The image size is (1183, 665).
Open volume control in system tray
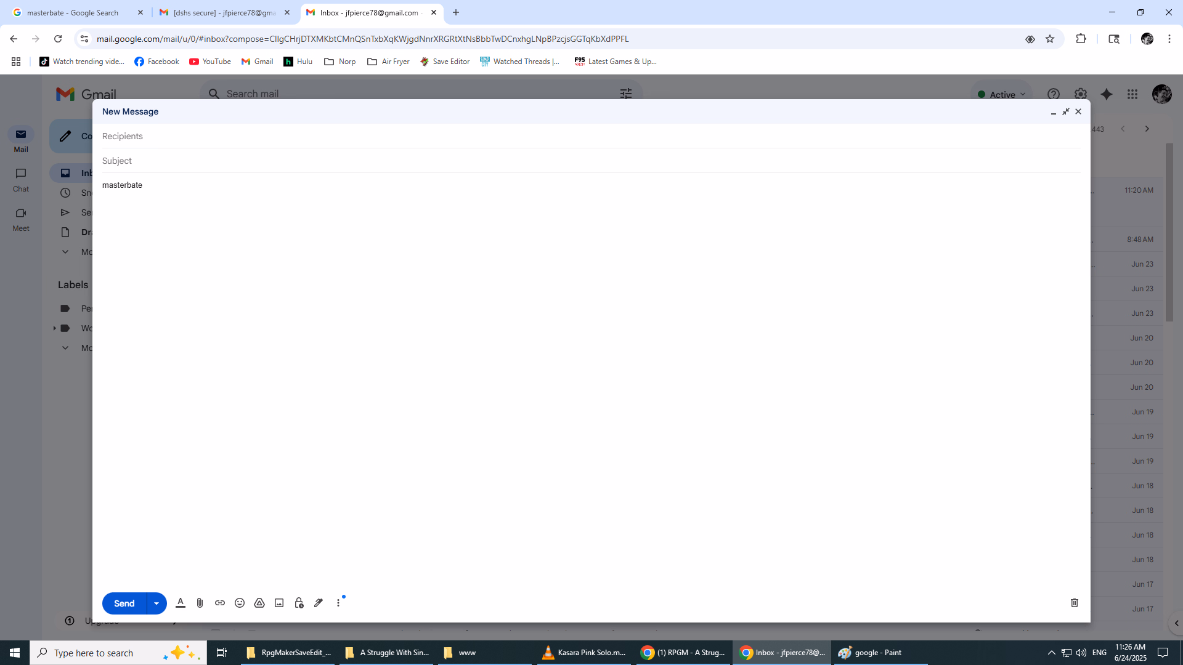click(x=1081, y=653)
